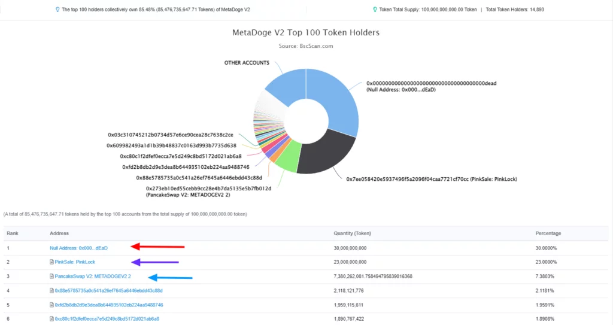Screen dimensions: 613x325
Task: Click the contract icon next to PinkSale: PinkLock
Action: click(52, 262)
